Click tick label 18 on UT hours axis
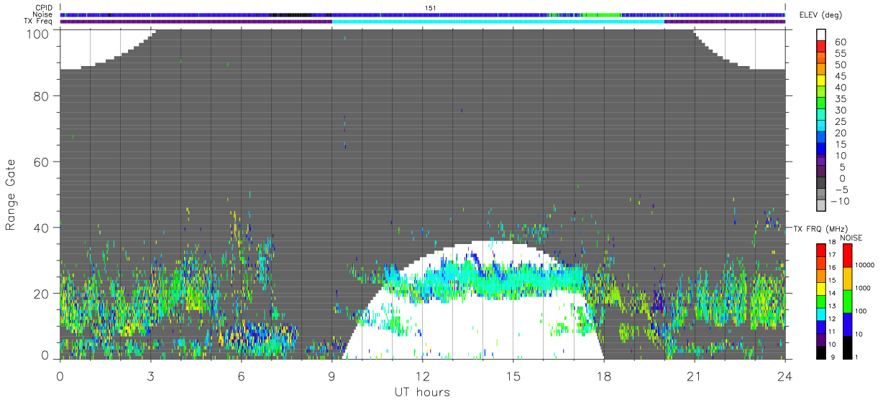Image resolution: width=883 pixels, height=407 pixels. point(603,375)
